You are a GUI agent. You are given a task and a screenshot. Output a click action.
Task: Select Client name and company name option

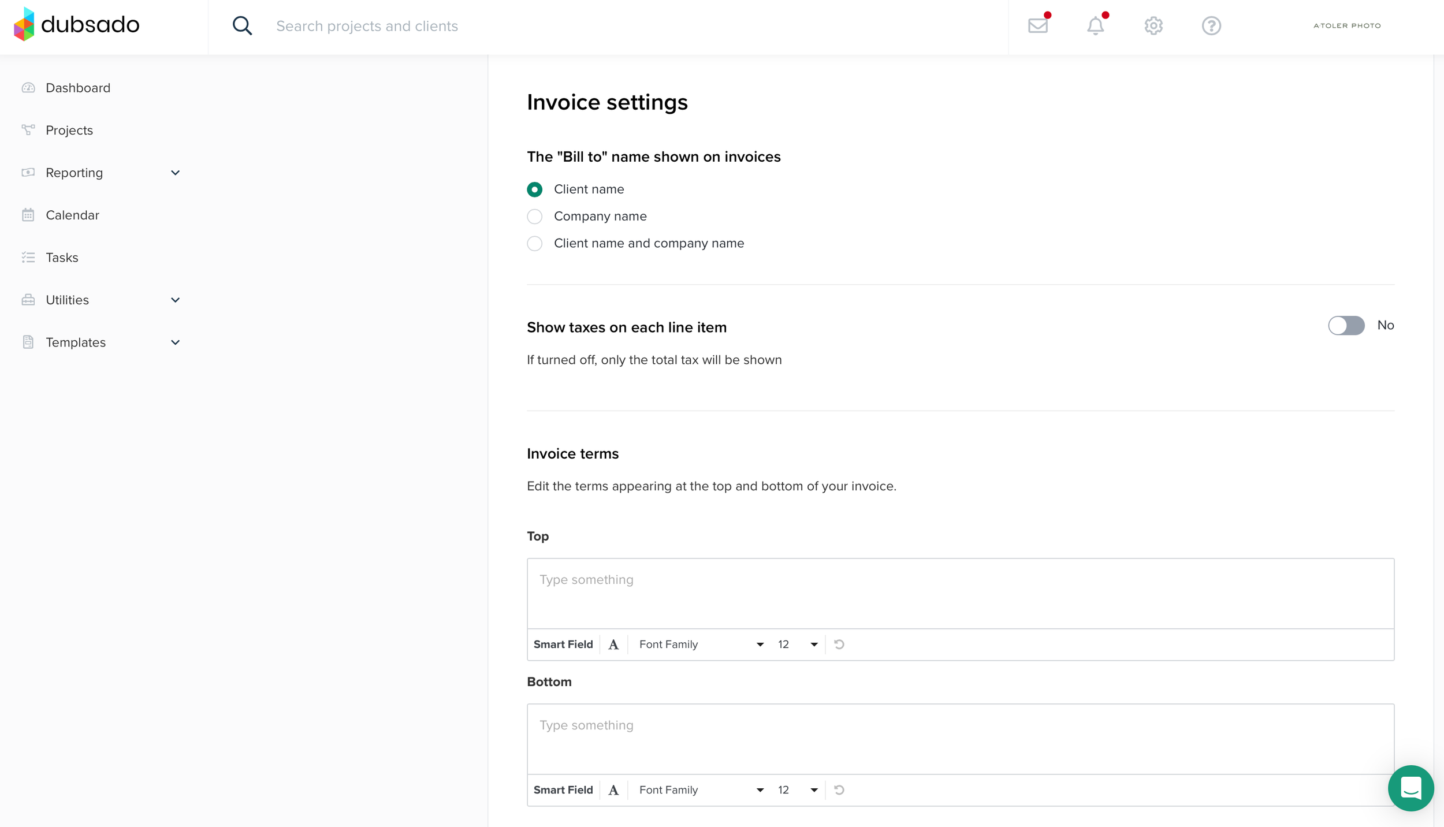[x=535, y=244]
